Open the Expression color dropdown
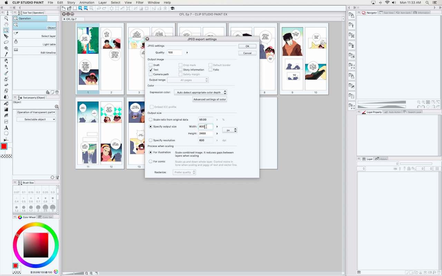442x276 pixels. [200, 92]
